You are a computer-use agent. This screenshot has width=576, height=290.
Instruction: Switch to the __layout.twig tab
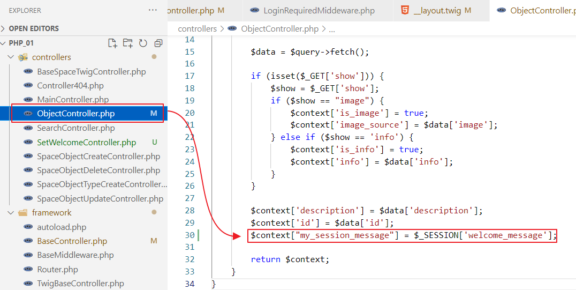pos(437,10)
